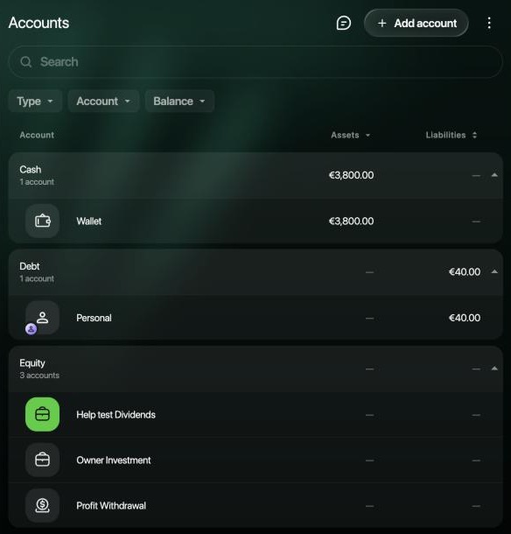Collapse the Equity group
Screen dimensions: 511x534
click(x=494, y=369)
